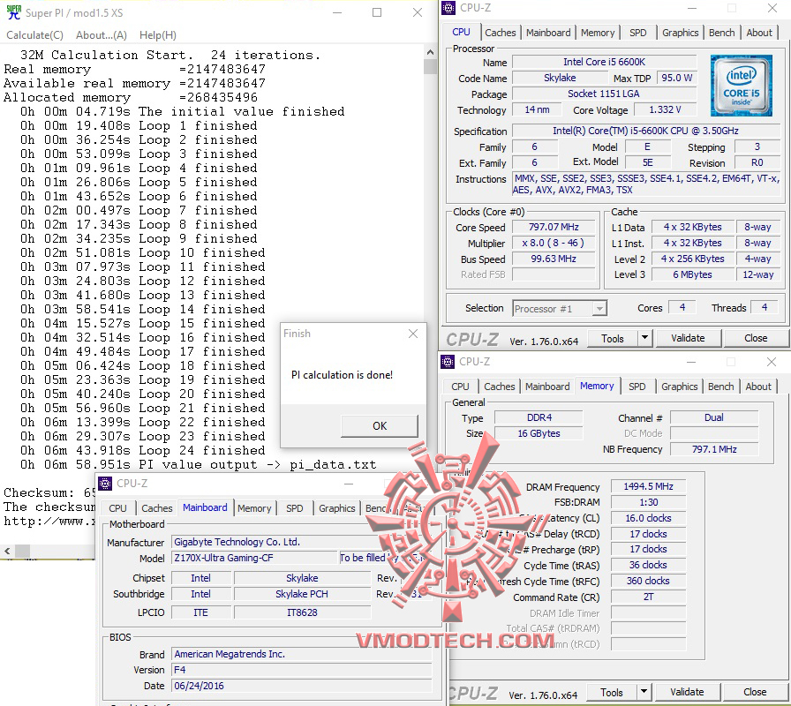Click the Super PI app icon in title bar
The height and width of the screenshot is (706, 791).
click(x=13, y=12)
